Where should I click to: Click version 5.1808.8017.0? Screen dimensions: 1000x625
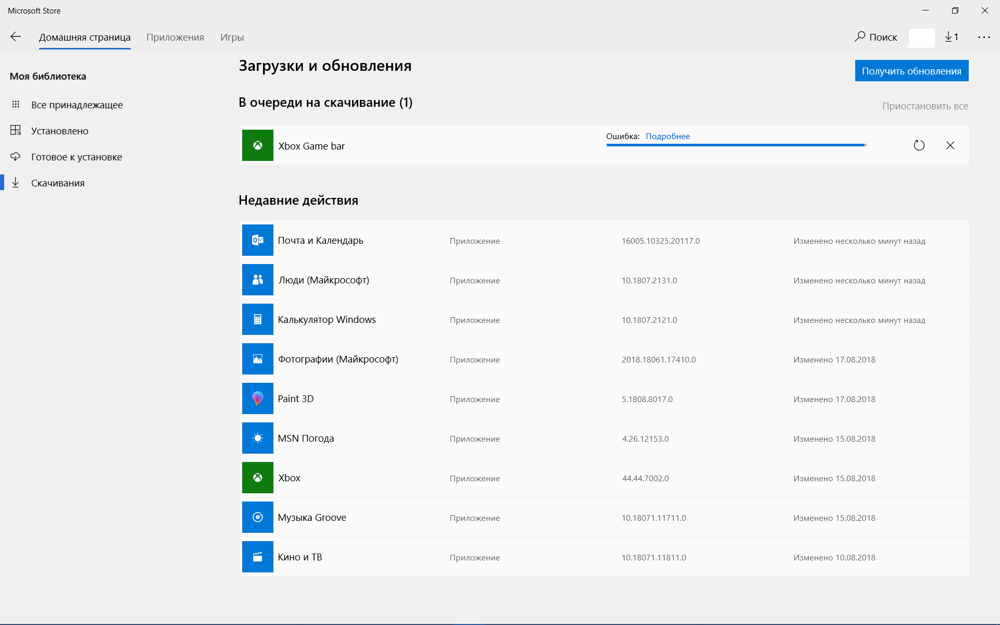pyautogui.click(x=647, y=399)
